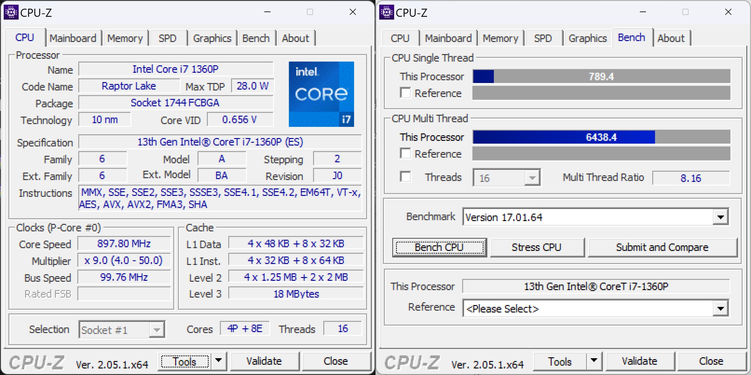Enable the Multi Thread Reference checkbox

[405, 154]
